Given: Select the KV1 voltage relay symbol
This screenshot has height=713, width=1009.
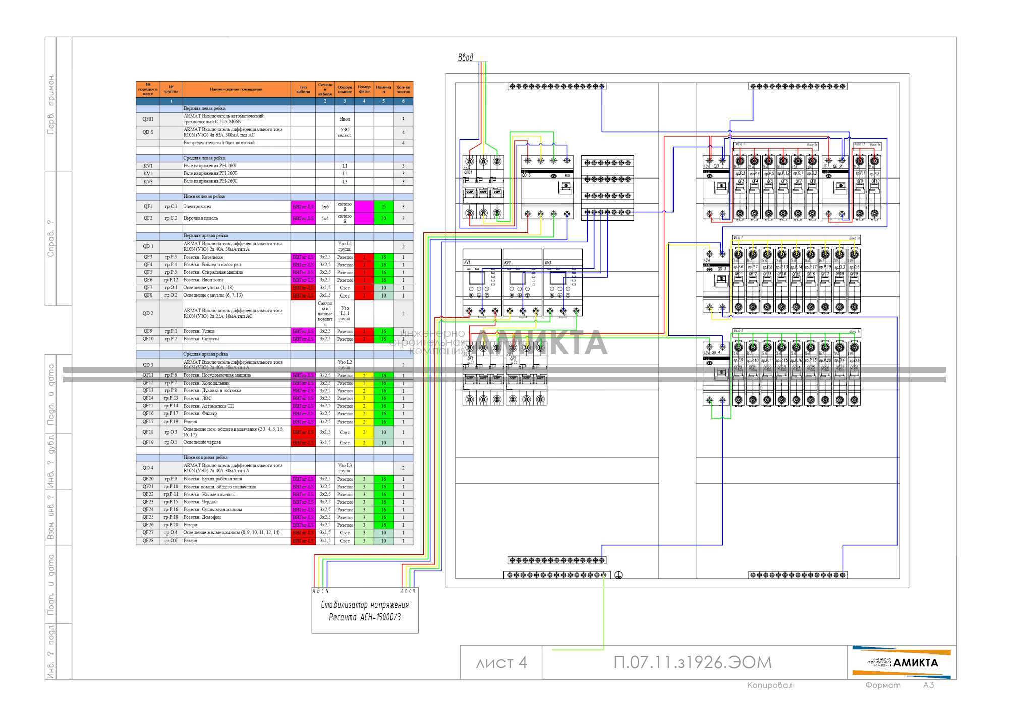Looking at the screenshot, I should pyautogui.click(x=482, y=282).
